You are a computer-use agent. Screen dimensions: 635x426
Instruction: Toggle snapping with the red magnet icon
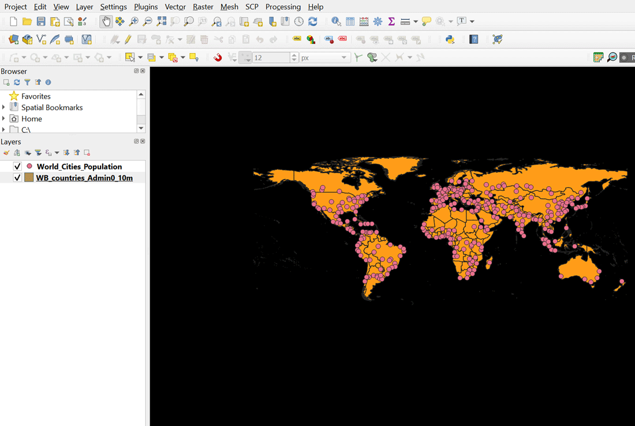point(218,58)
